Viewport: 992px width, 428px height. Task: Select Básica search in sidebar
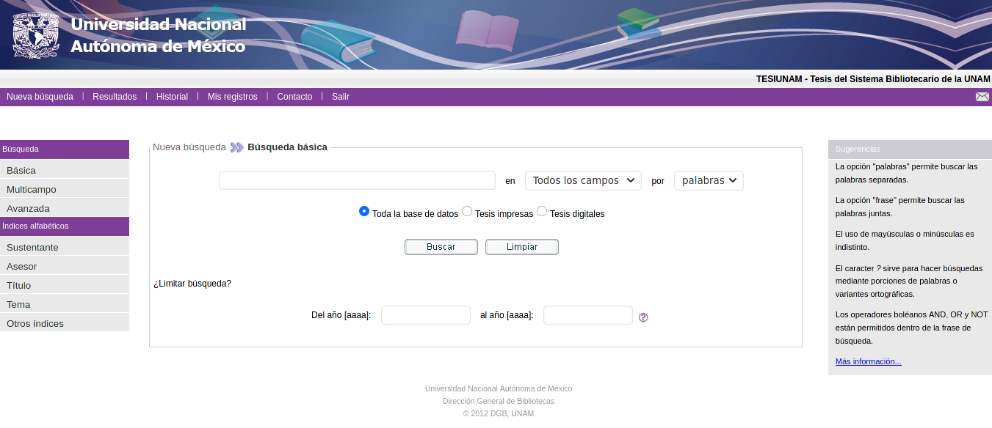pos(65,170)
